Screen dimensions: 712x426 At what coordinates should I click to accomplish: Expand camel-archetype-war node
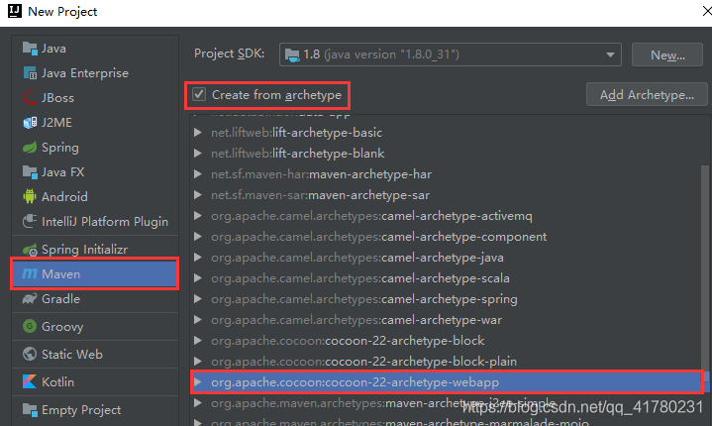tap(197, 320)
